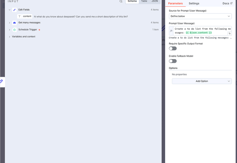
Task: Collapse the Edit Fields section
Action: [x=10, y=10]
